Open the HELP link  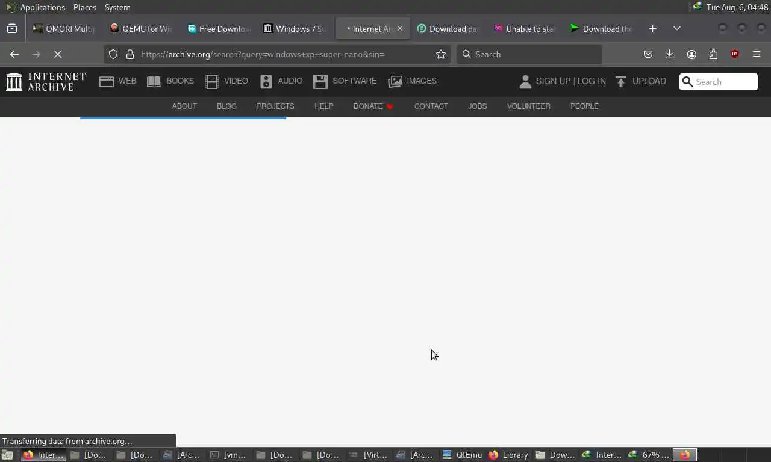[323, 106]
